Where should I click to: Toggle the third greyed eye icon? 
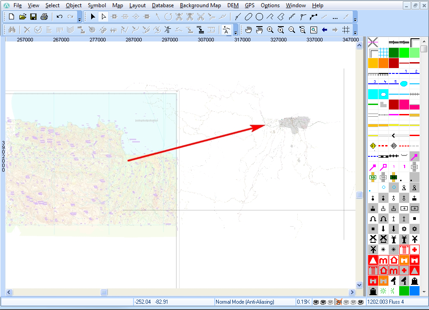[331, 302]
